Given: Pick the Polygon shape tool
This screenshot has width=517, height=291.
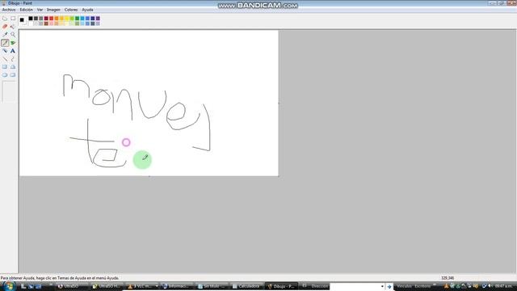Looking at the screenshot, I should coord(13,67).
